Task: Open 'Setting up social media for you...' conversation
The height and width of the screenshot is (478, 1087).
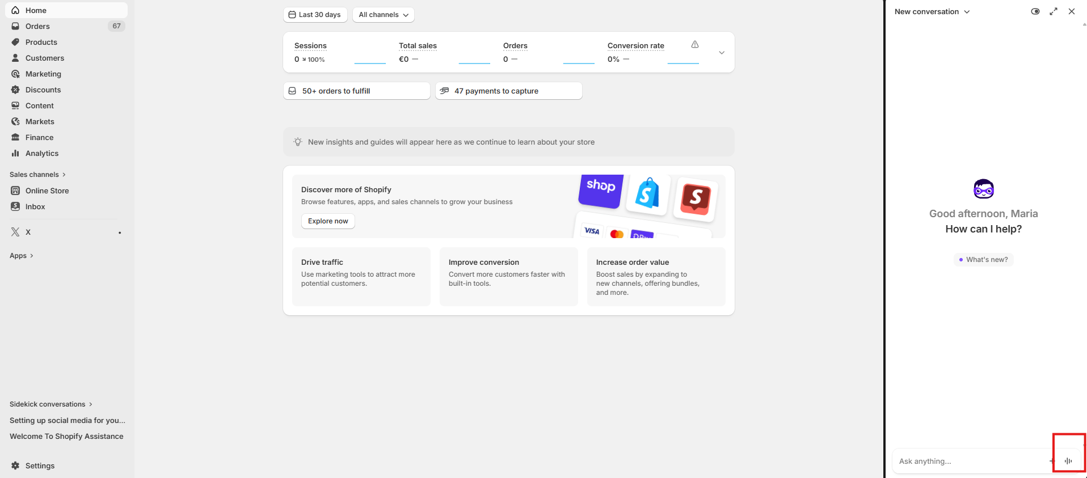Action: click(67, 420)
